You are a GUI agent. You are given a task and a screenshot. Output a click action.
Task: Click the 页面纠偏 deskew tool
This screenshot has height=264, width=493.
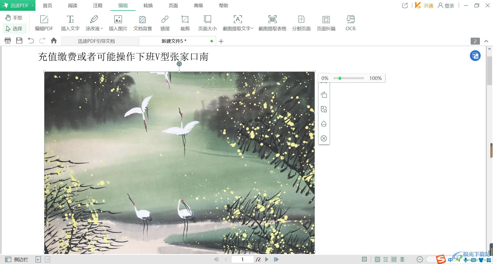coord(326,23)
